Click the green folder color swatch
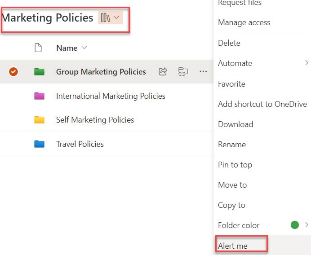The height and width of the screenshot is (255, 311). 295,225
